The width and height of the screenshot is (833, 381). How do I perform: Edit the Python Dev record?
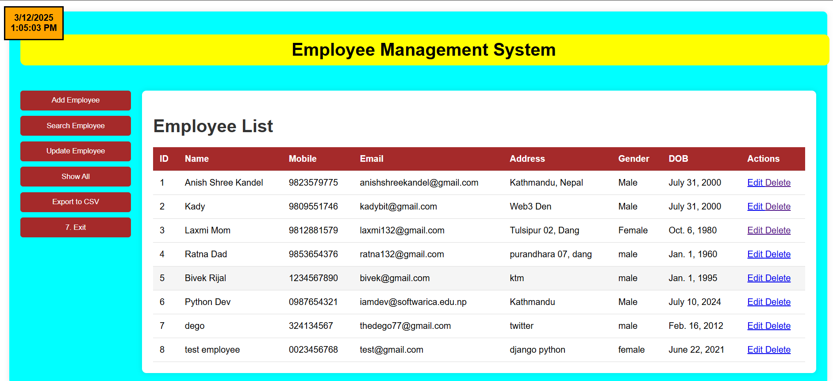click(x=755, y=302)
